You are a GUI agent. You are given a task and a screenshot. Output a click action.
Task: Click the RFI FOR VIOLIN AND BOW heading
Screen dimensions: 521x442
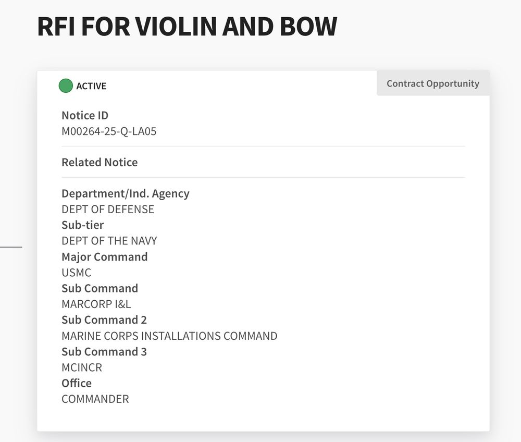point(187,26)
